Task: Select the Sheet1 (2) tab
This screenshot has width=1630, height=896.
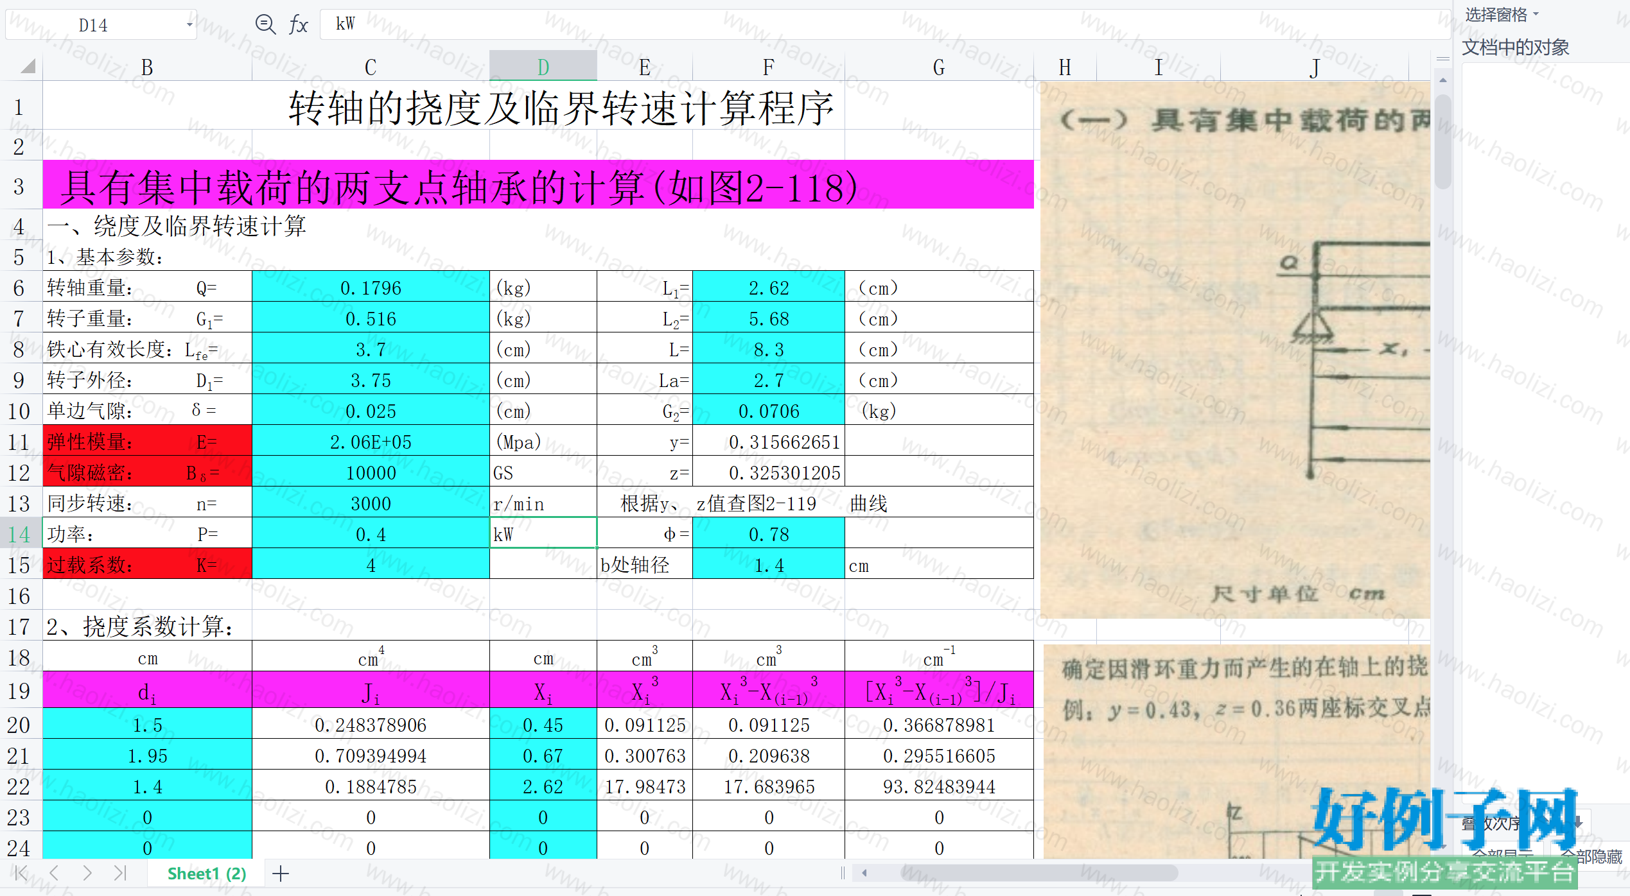Action: coord(207,874)
